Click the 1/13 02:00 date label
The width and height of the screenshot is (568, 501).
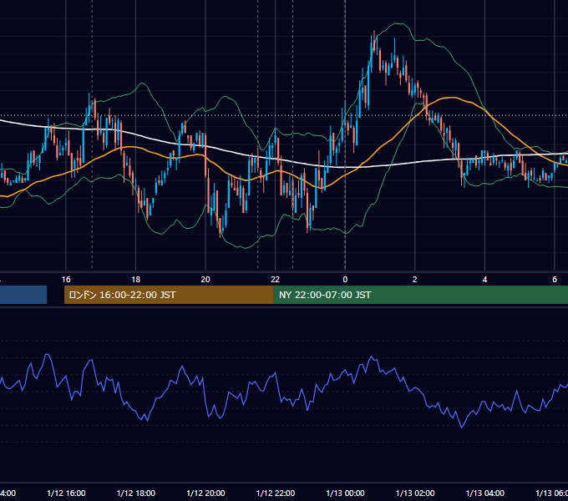(415, 493)
